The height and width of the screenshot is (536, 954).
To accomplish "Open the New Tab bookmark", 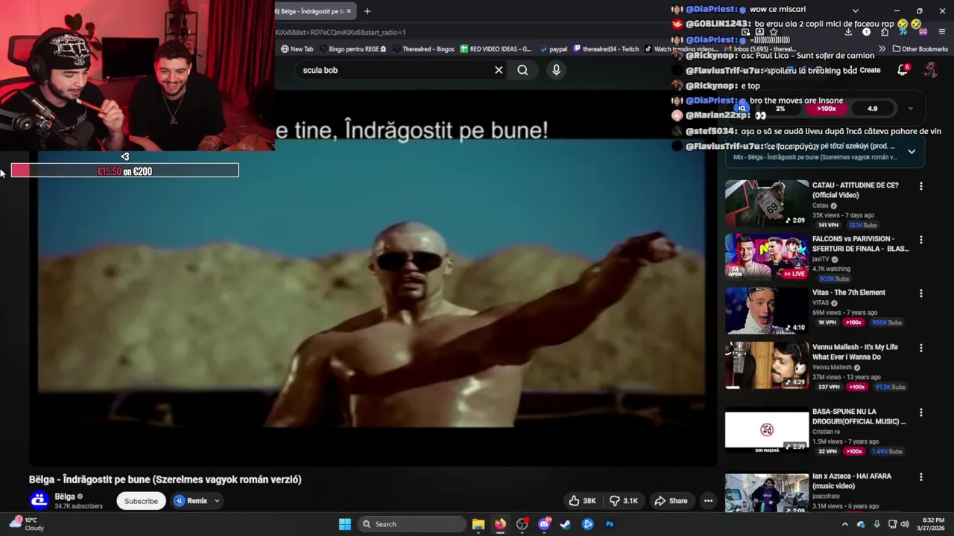I will [x=297, y=49].
